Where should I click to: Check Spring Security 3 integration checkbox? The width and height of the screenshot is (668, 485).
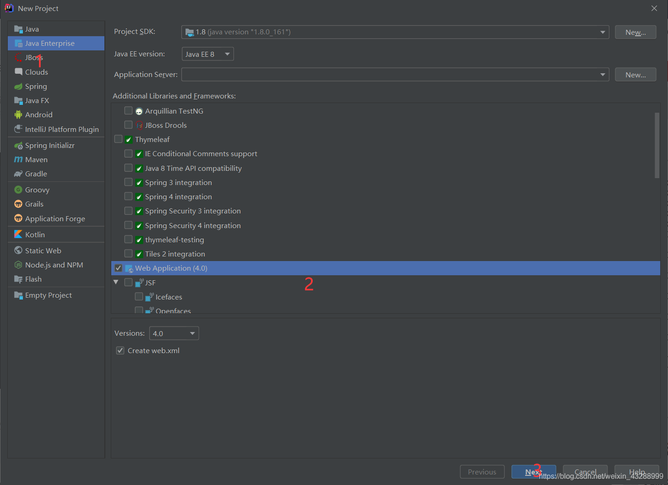(x=128, y=211)
